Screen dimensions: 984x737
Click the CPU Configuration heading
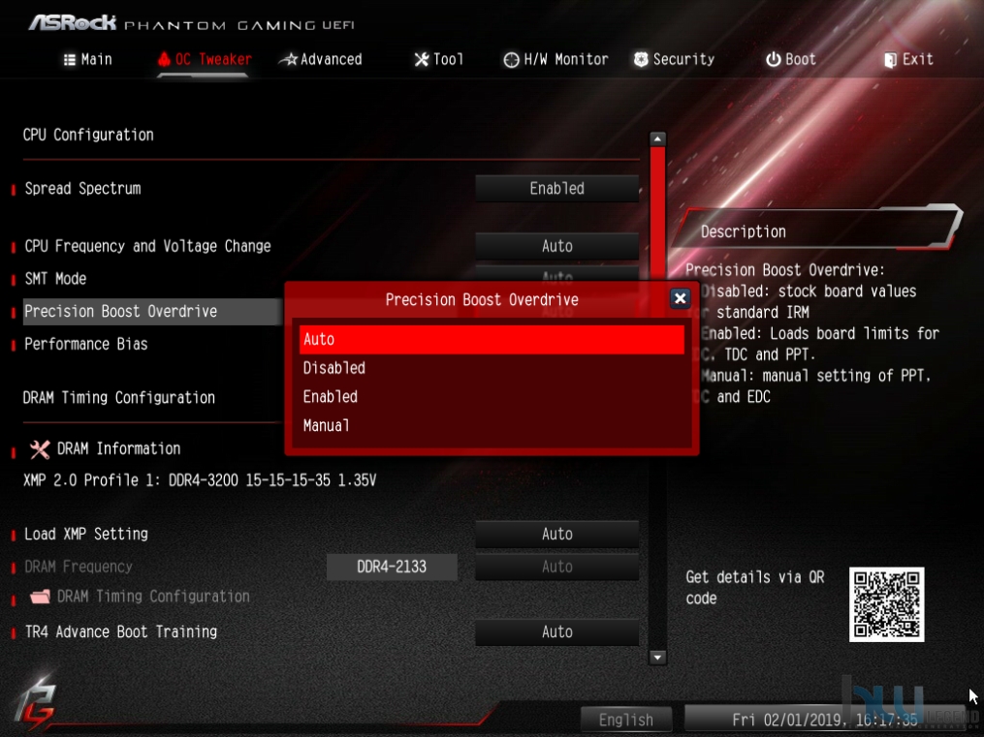88,135
